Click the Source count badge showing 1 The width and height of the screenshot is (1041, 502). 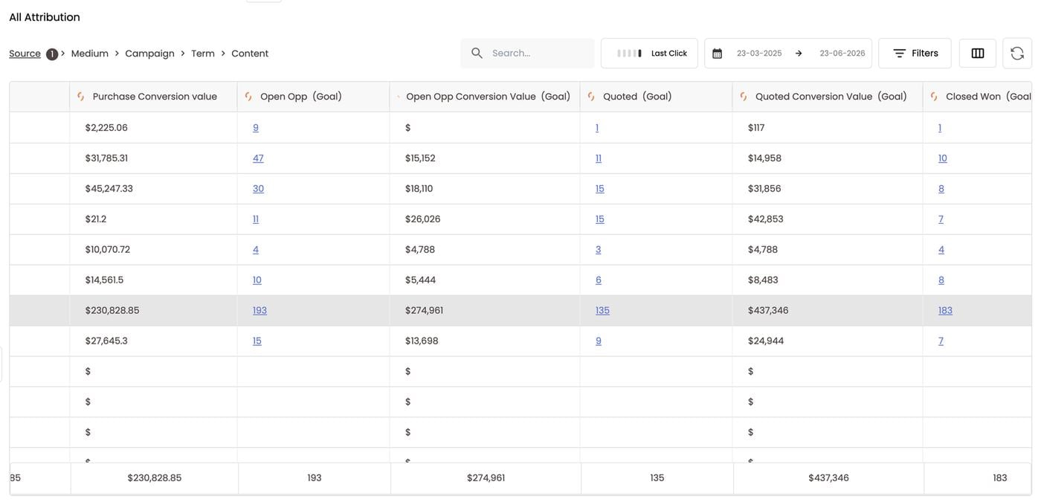52,54
